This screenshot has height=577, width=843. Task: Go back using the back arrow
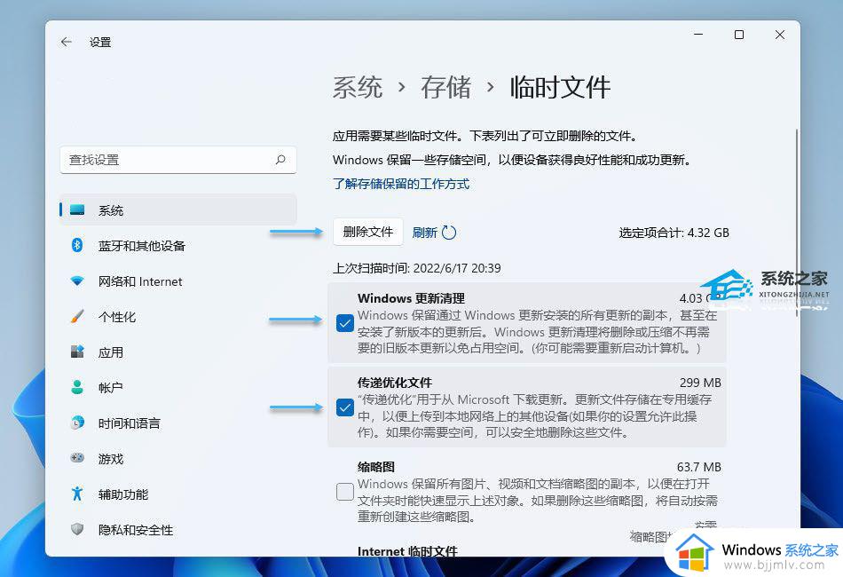(67, 42)
